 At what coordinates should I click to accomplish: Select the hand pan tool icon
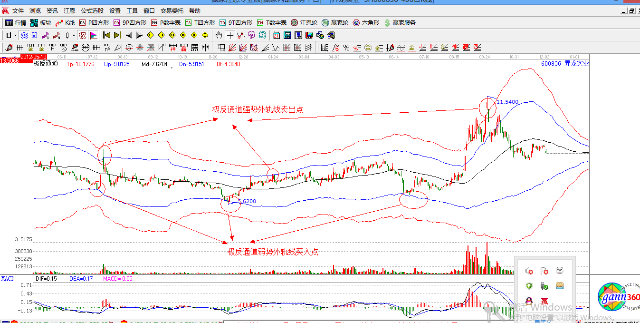point(219,35)
